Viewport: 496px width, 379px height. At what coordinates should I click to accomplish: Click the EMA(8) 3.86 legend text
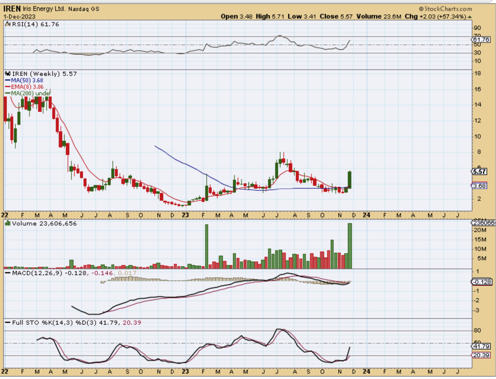[27, 87]
